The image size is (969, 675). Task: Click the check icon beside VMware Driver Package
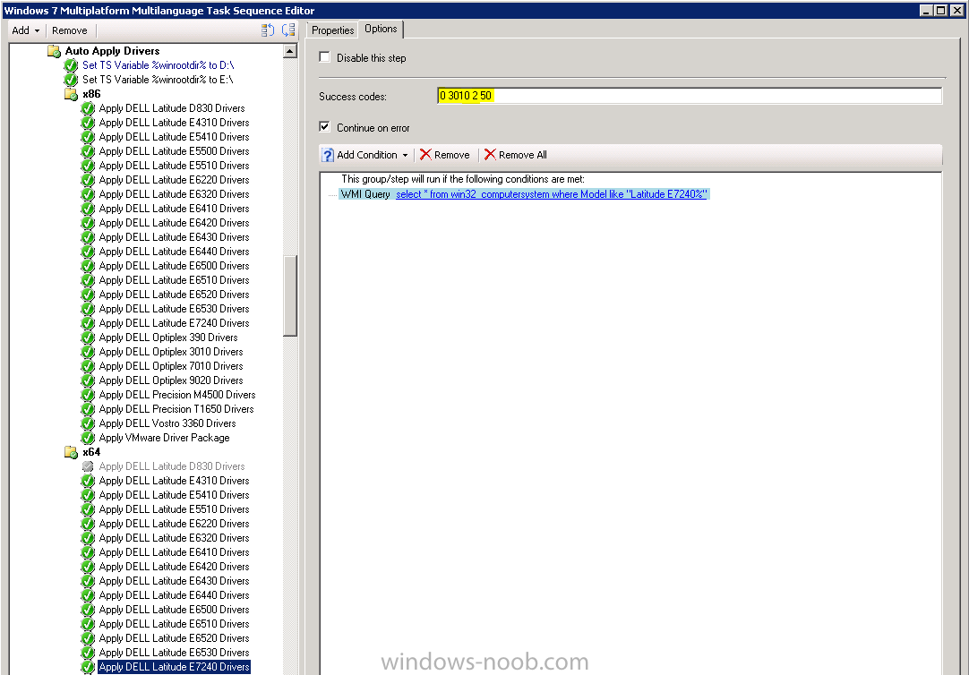click(88, 438)
